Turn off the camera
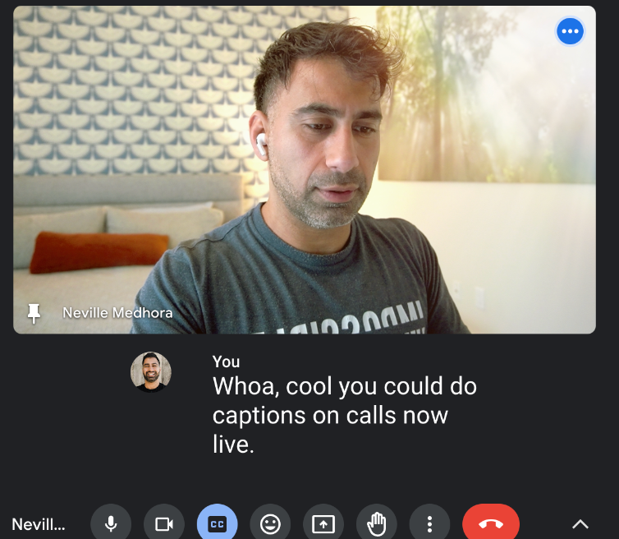 pyautogui.click(x=164, y=524)
